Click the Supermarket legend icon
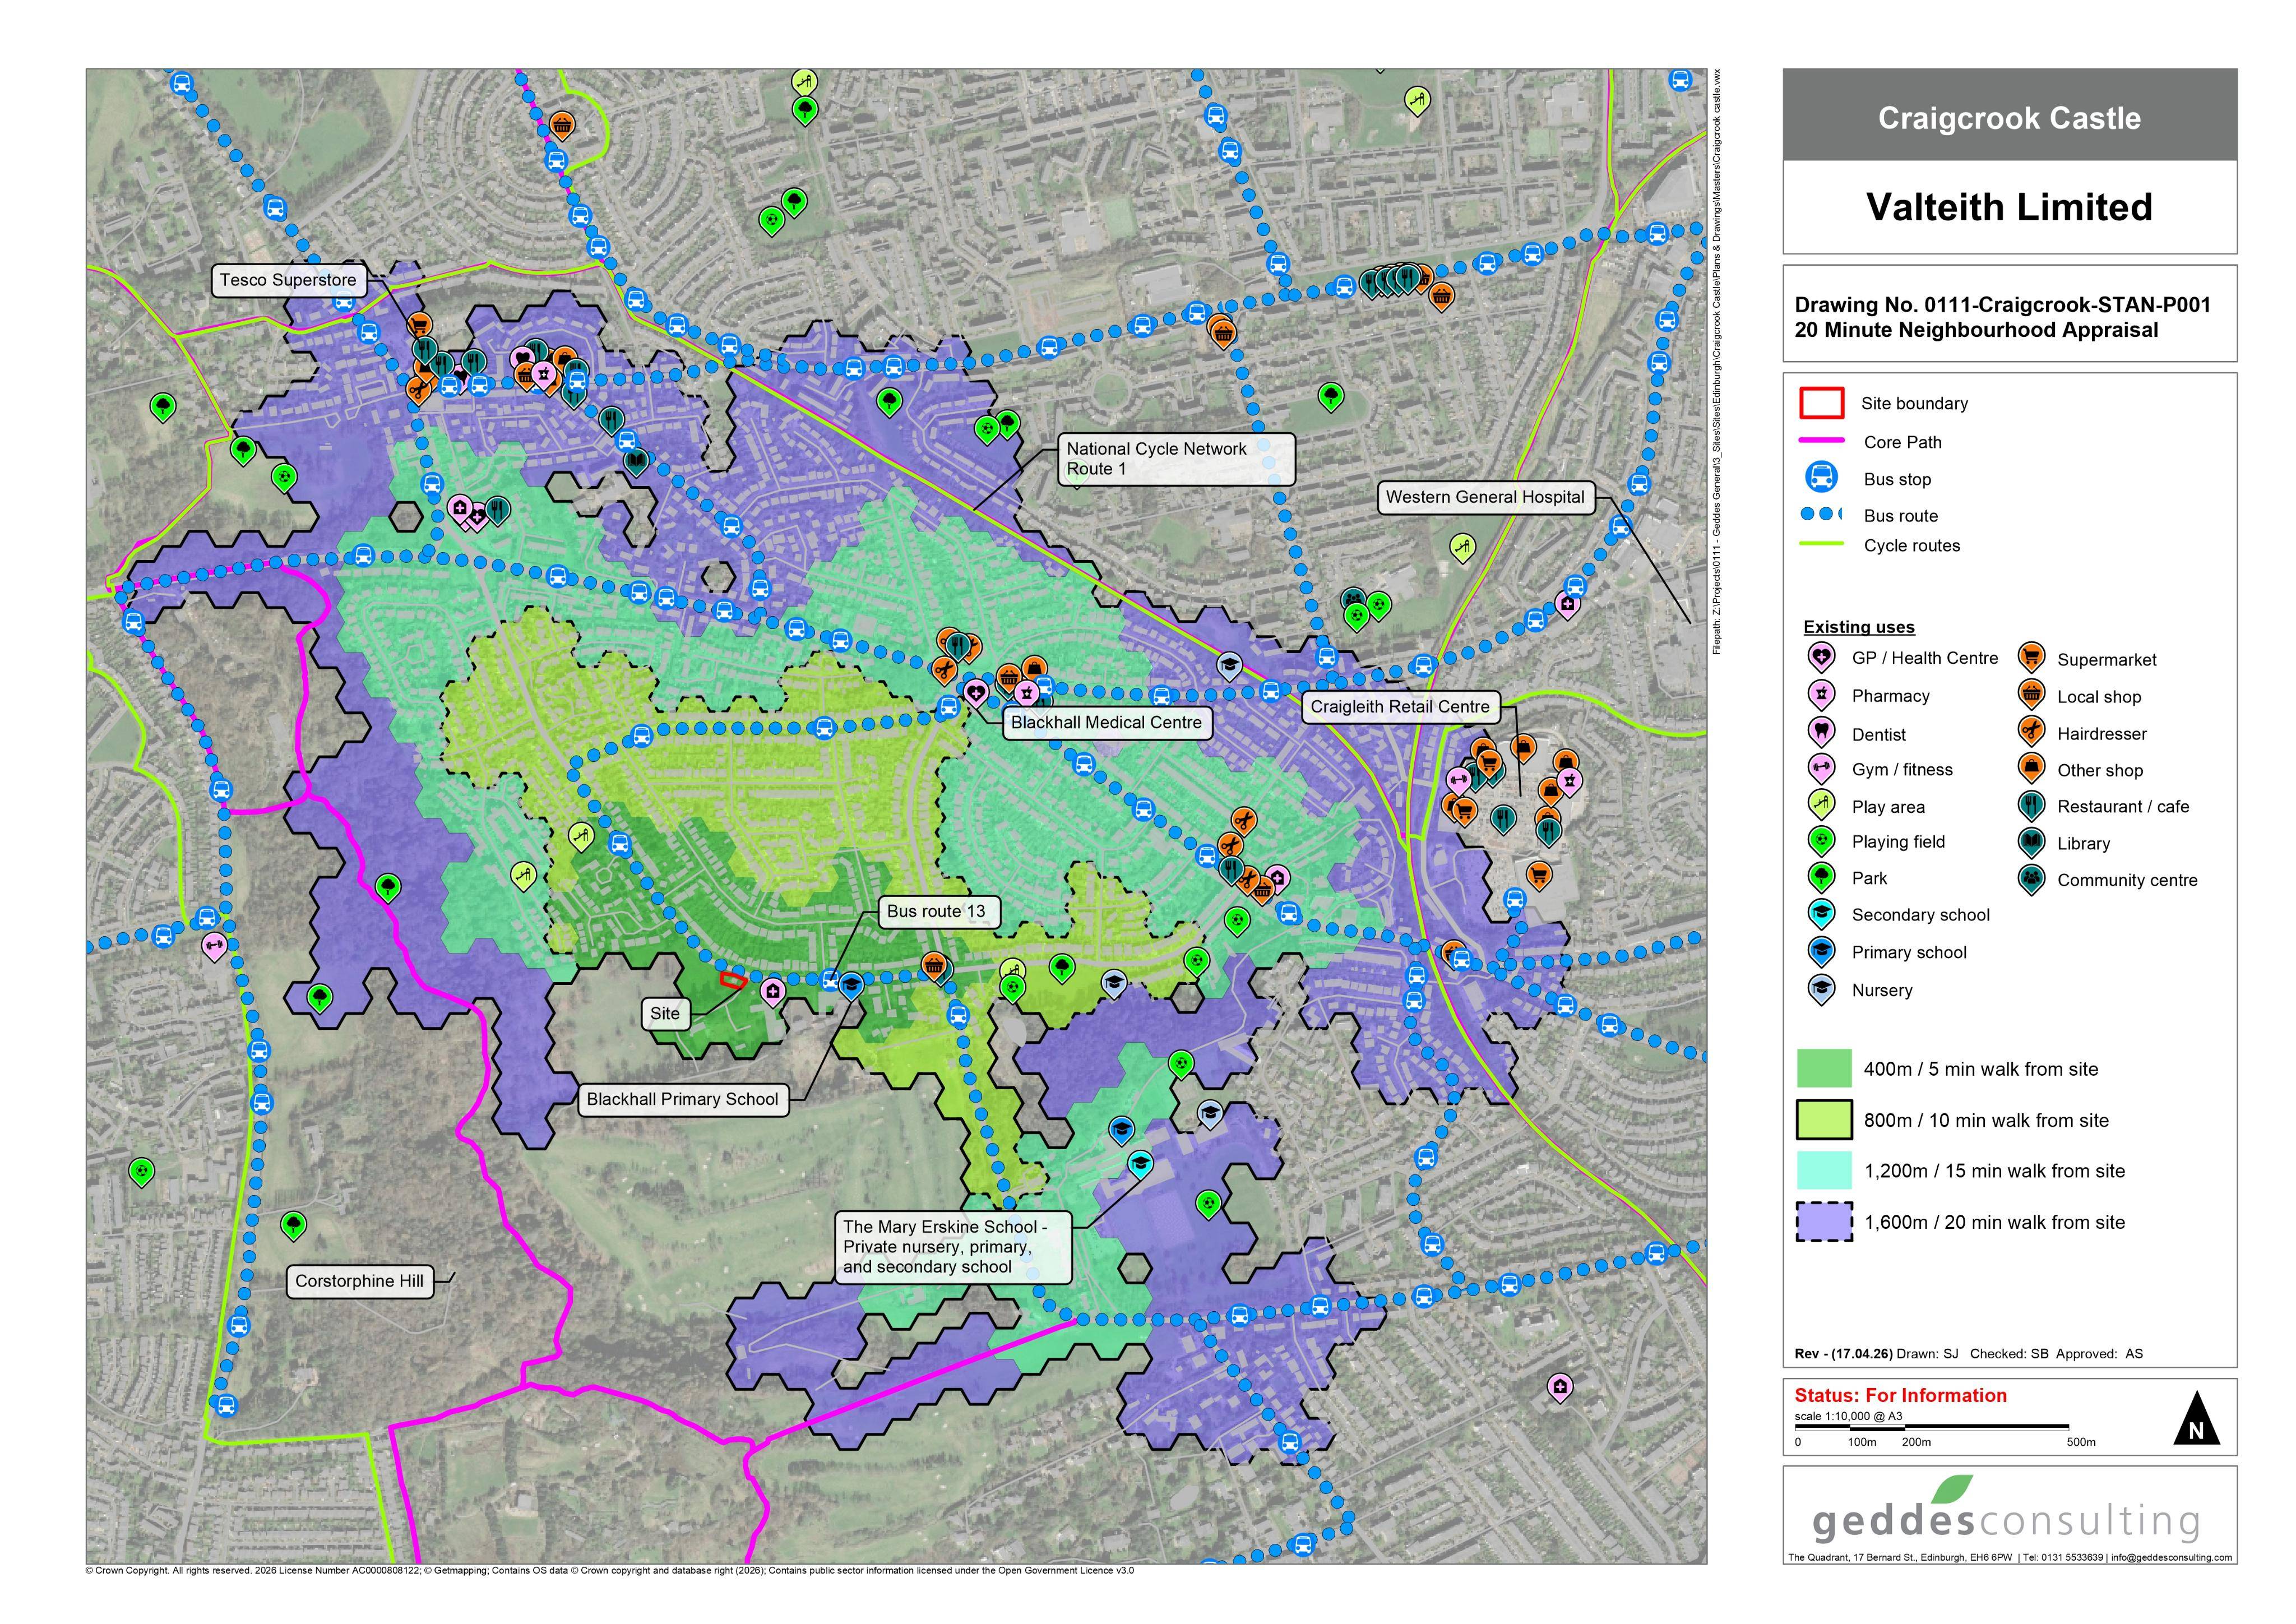The image size is (2296, 1624). click(2031, 658)
